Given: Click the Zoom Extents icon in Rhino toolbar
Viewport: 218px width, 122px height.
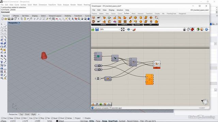Looking at the screenshot, I should tap(44, 19).
